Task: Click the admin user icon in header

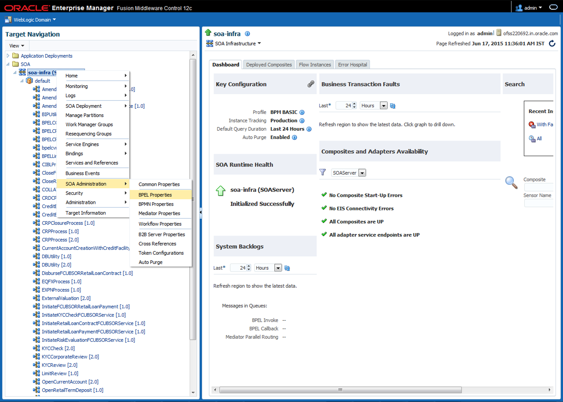Action: (x=519, y=8)
